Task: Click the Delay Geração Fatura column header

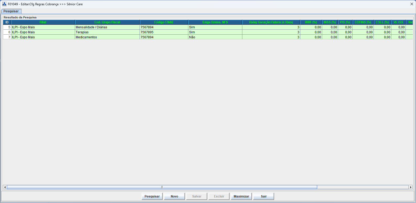Action: click(x=271, y=22)
